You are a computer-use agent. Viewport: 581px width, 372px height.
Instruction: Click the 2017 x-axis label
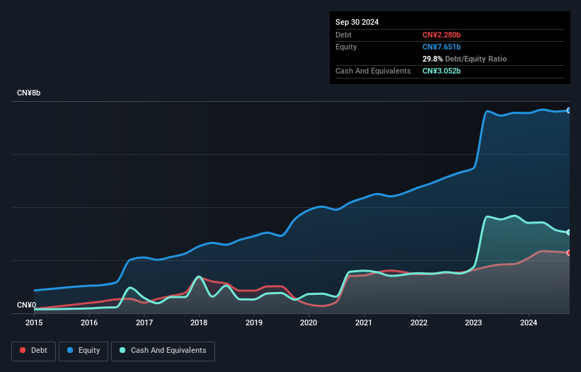point(144,322)
